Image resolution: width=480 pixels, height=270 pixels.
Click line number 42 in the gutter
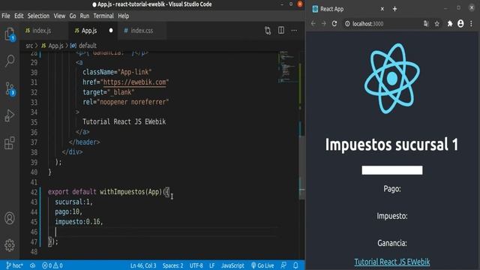coord(34,192)
